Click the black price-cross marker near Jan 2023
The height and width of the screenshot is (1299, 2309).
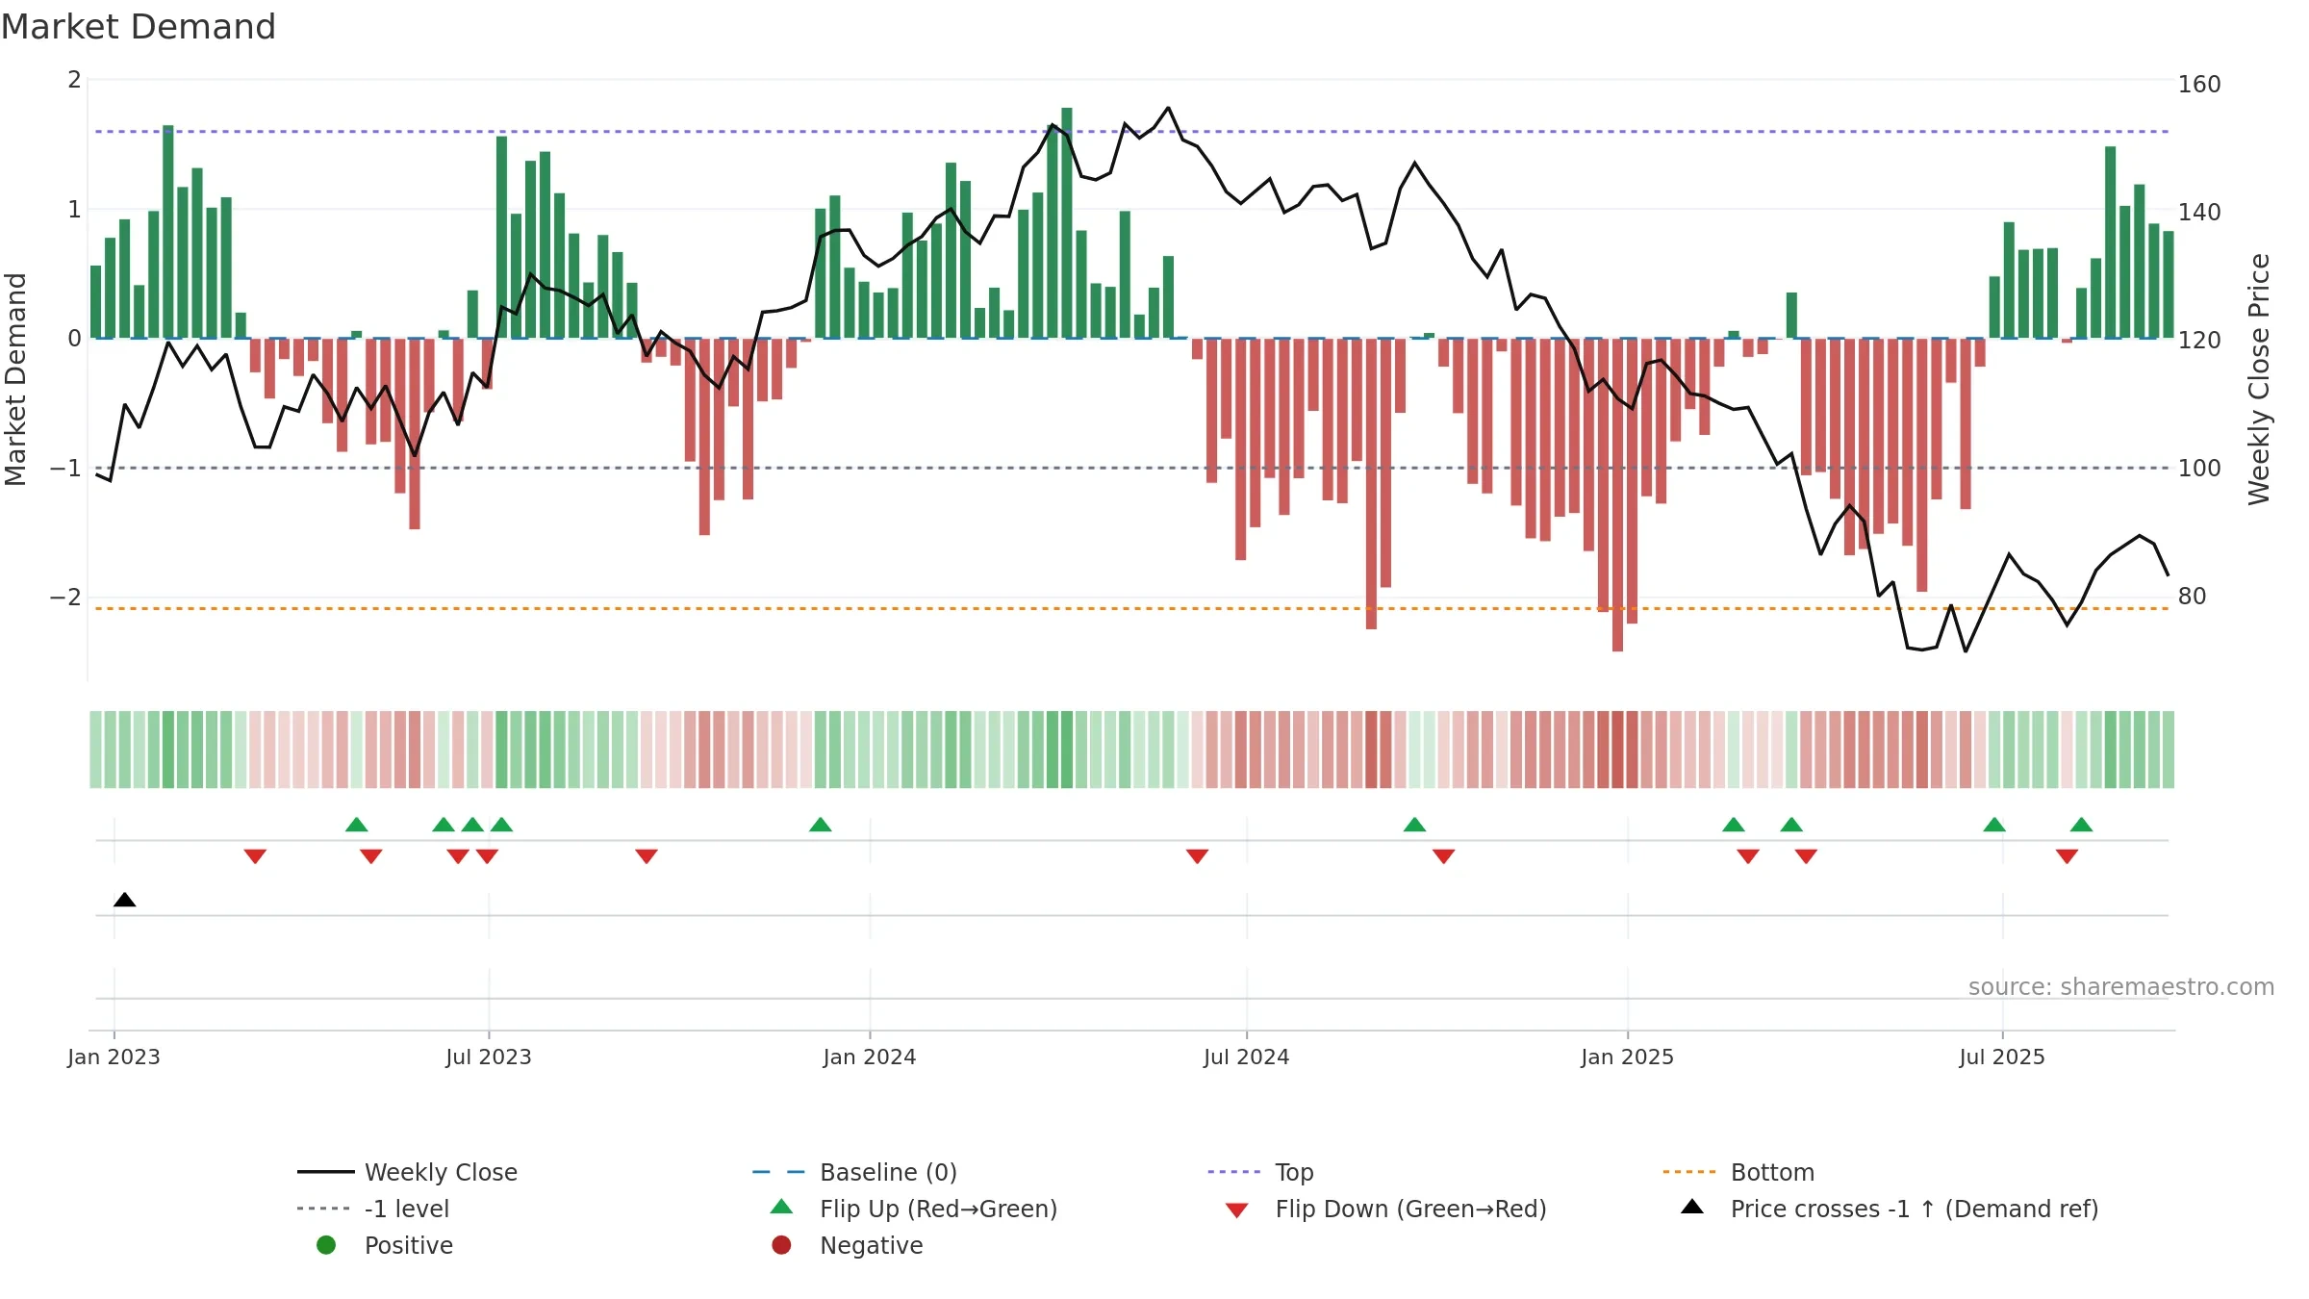[x=124, y=900]
